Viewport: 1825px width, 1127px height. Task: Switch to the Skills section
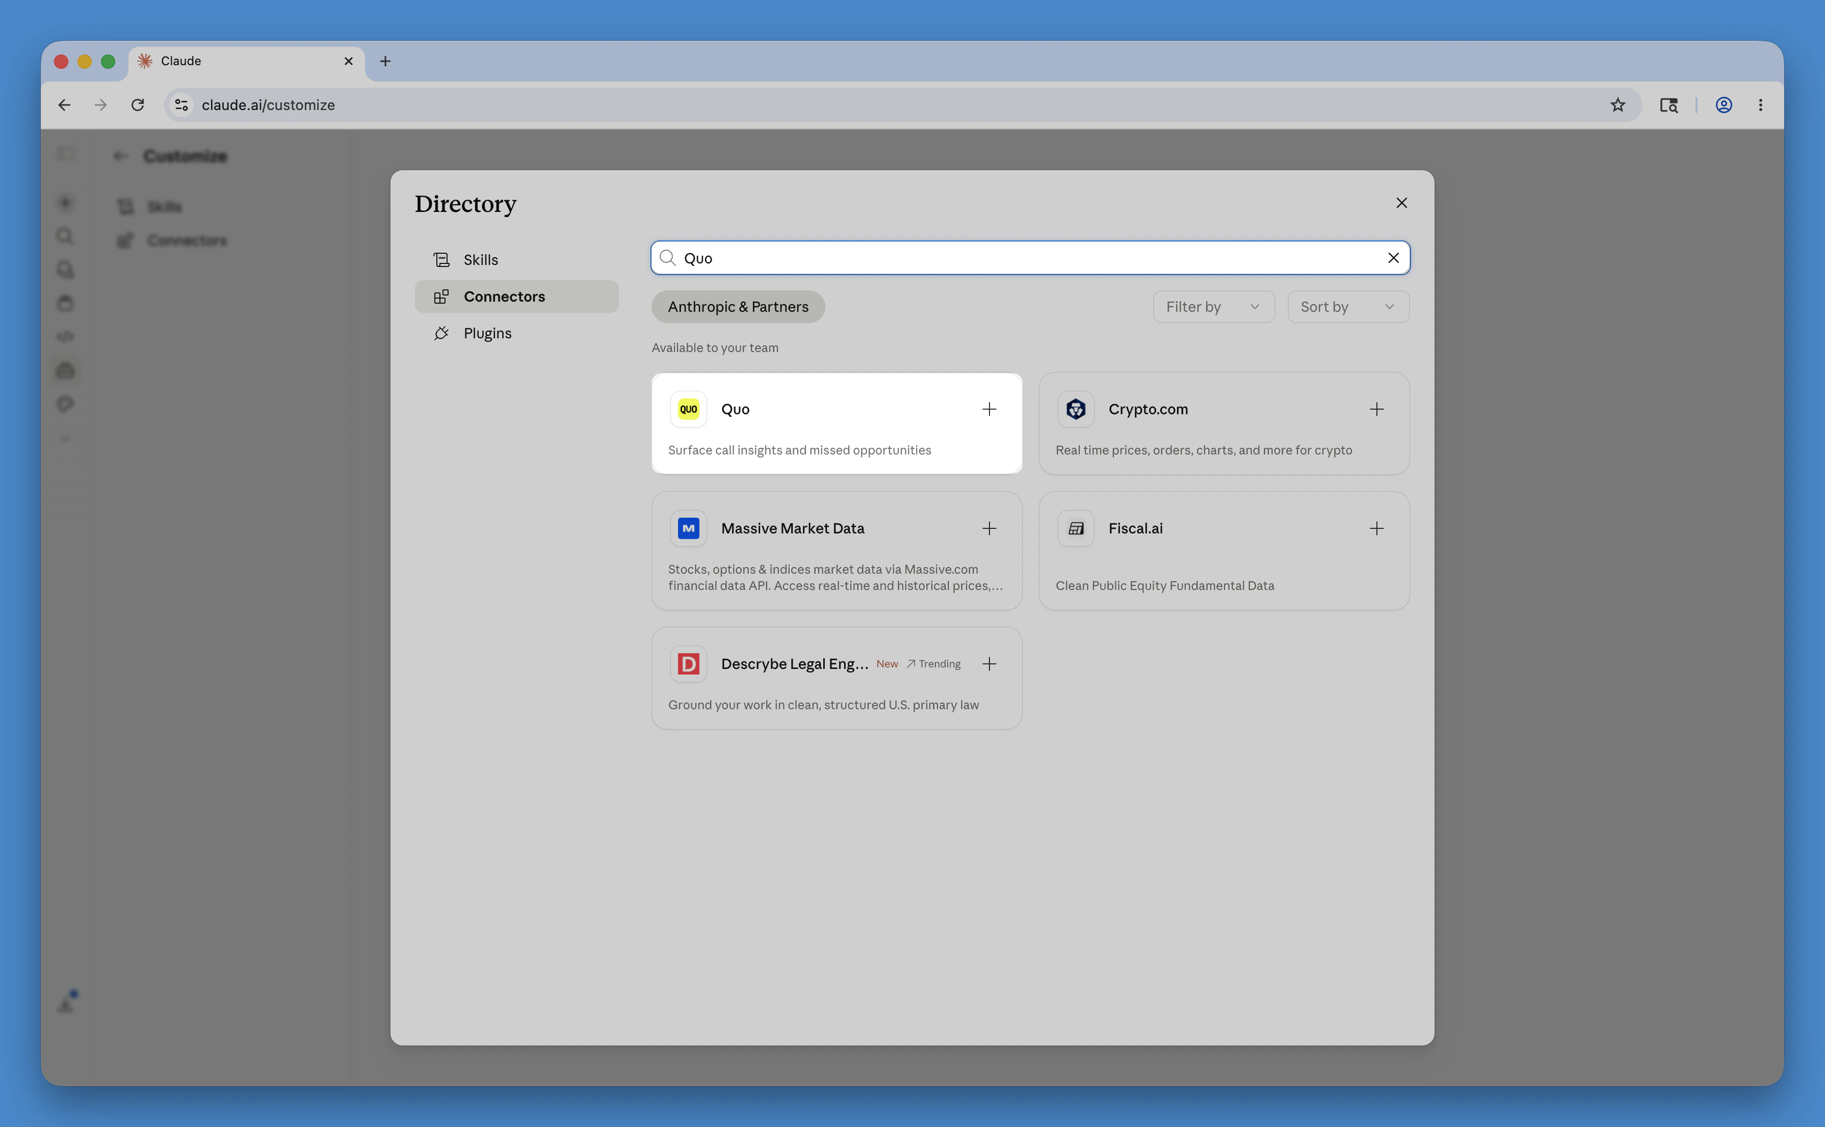tap(516, 260)
